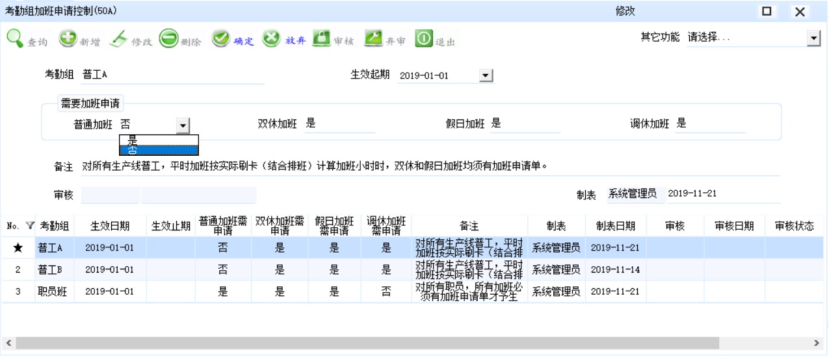Select the 普工B row in table
This screenshot has height=357, width=829.
pos(49,269)
